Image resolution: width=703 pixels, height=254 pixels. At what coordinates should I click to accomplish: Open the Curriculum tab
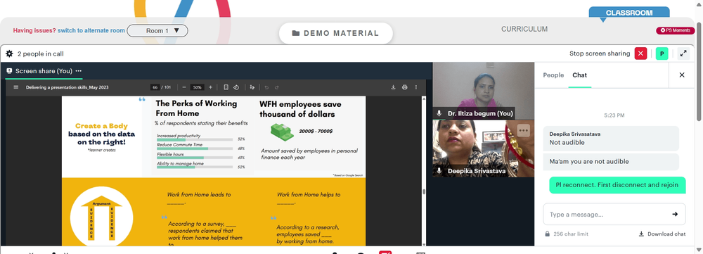coord(524,29)
